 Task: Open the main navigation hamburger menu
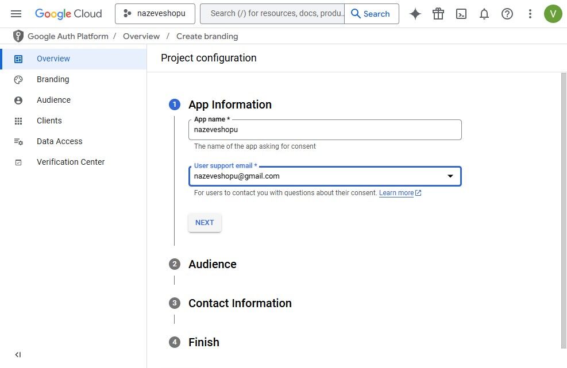16,14
